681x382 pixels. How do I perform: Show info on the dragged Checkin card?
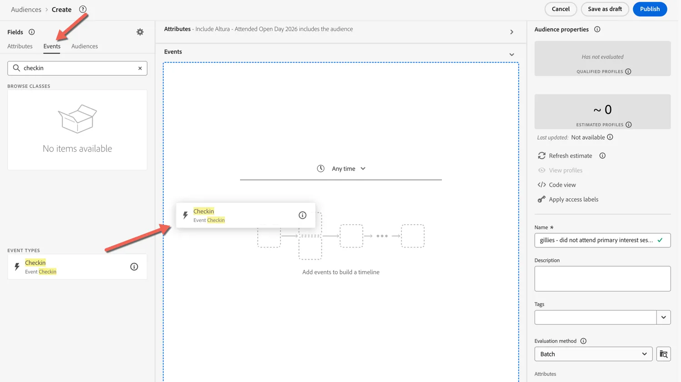pyautogui.click(x=302, y=215)
